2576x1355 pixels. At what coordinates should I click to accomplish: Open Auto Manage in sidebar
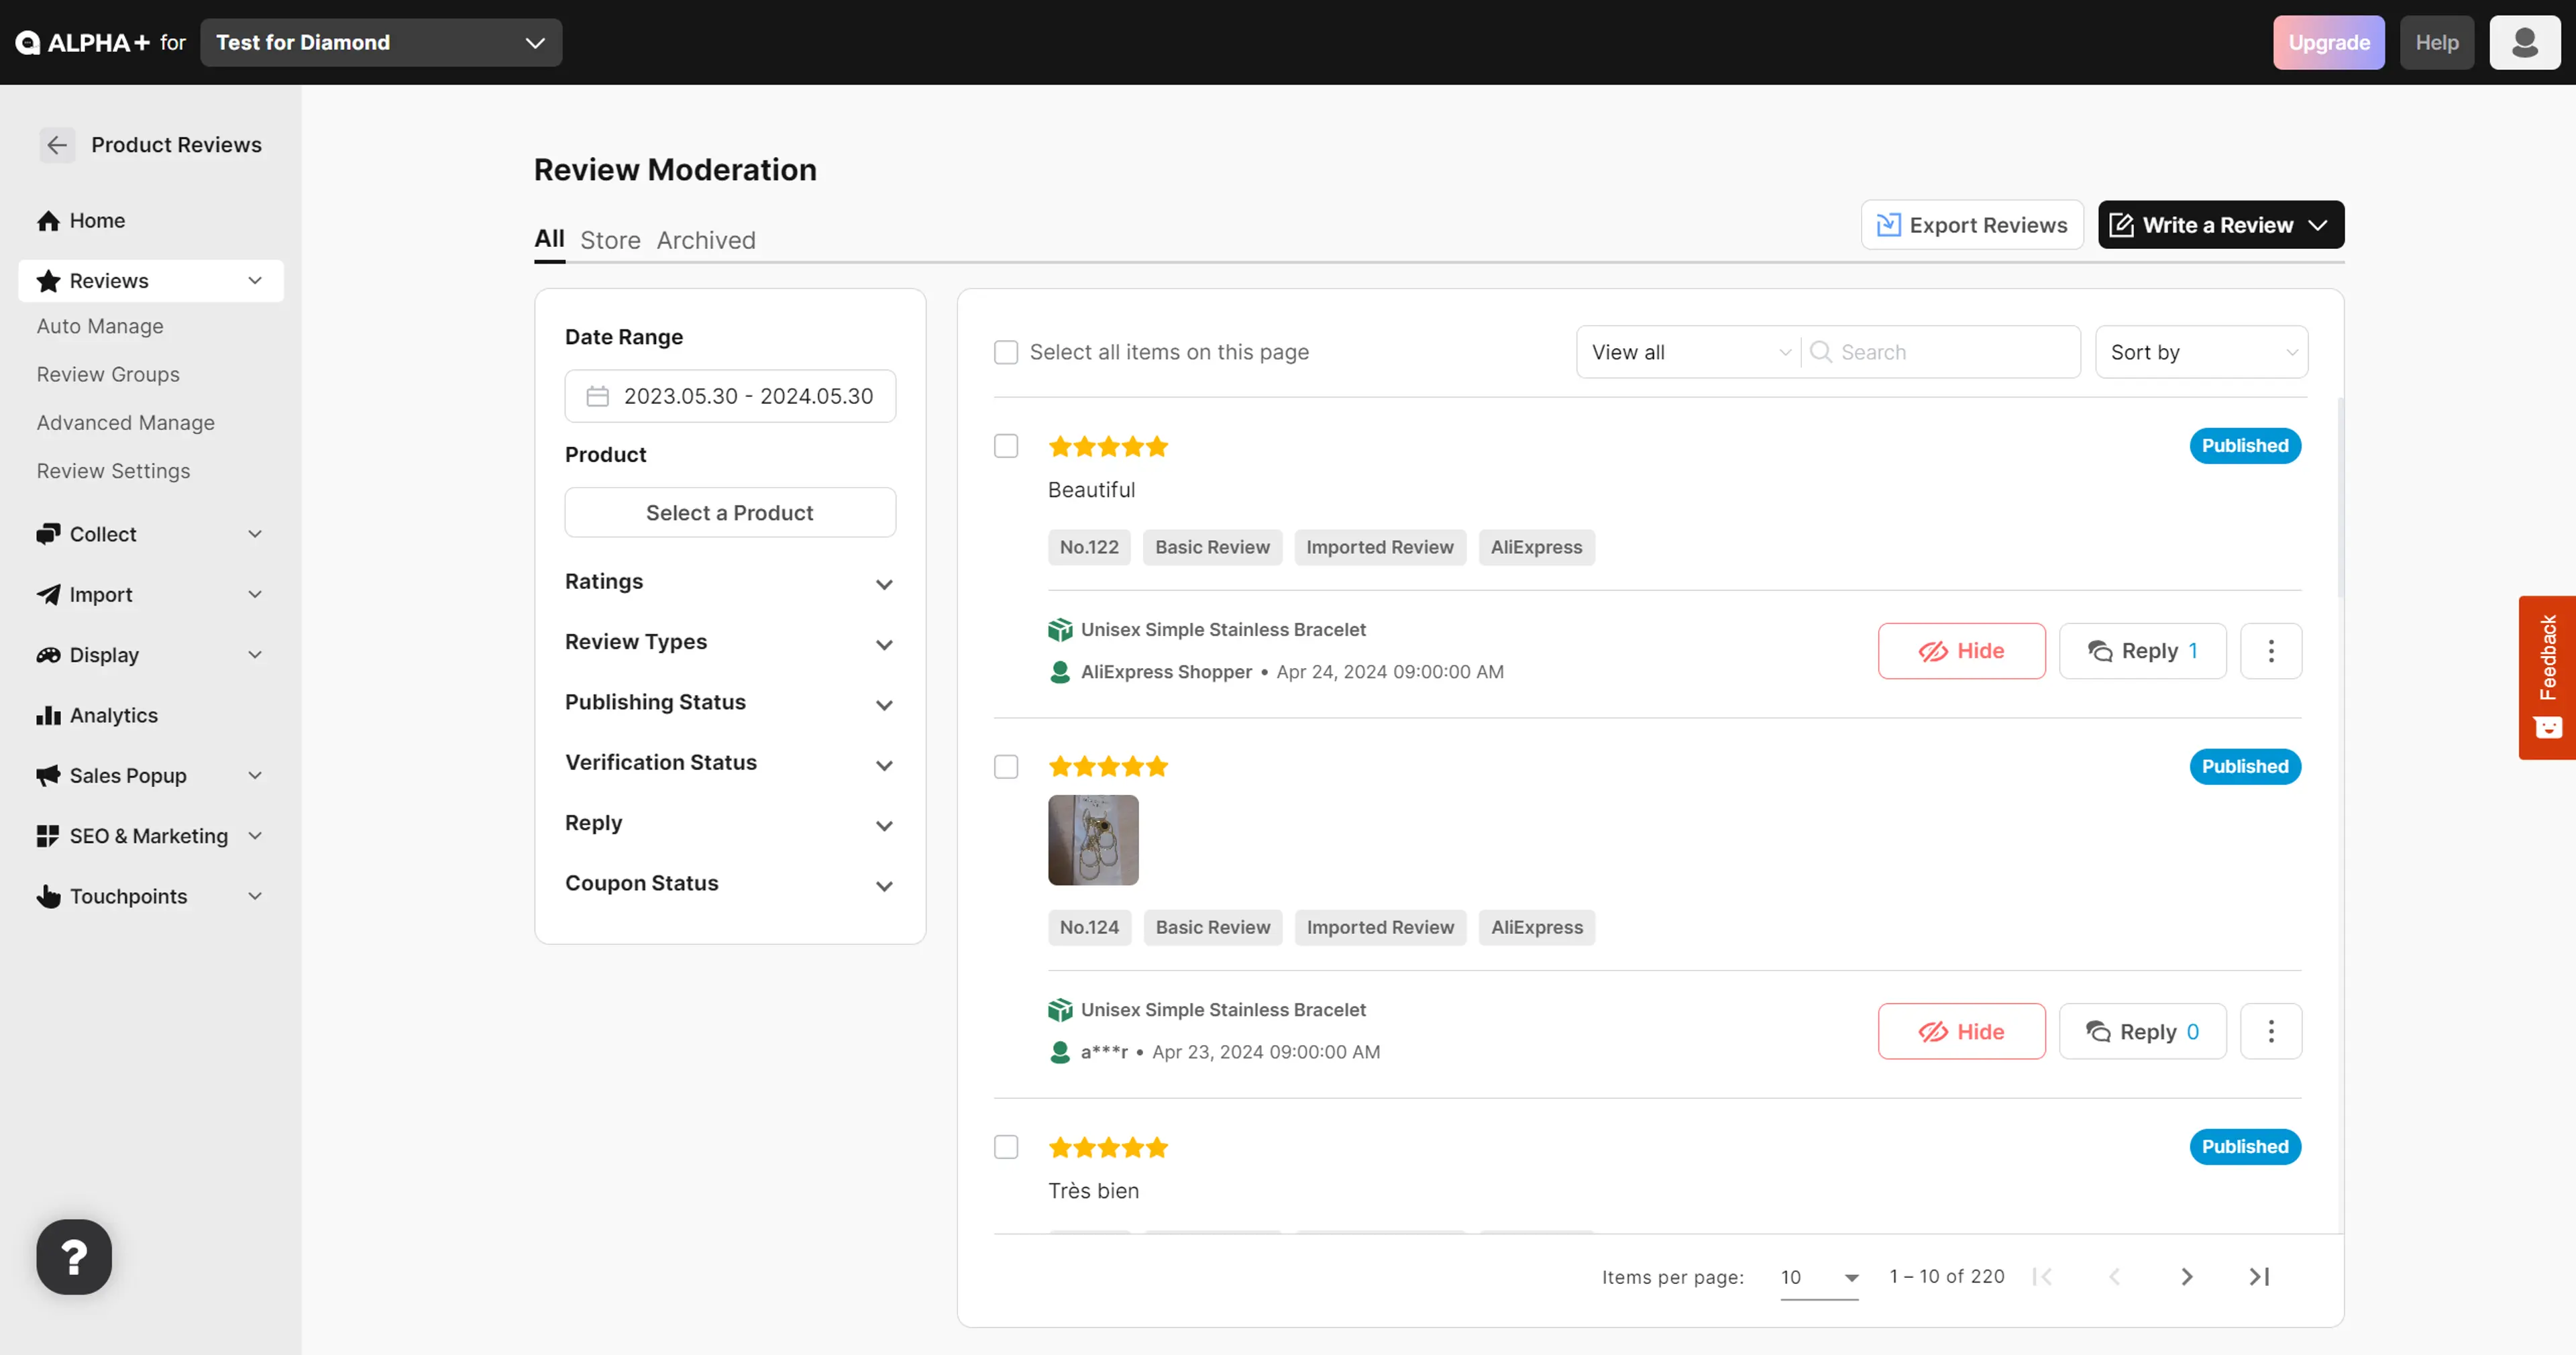(x=100, y=326)
